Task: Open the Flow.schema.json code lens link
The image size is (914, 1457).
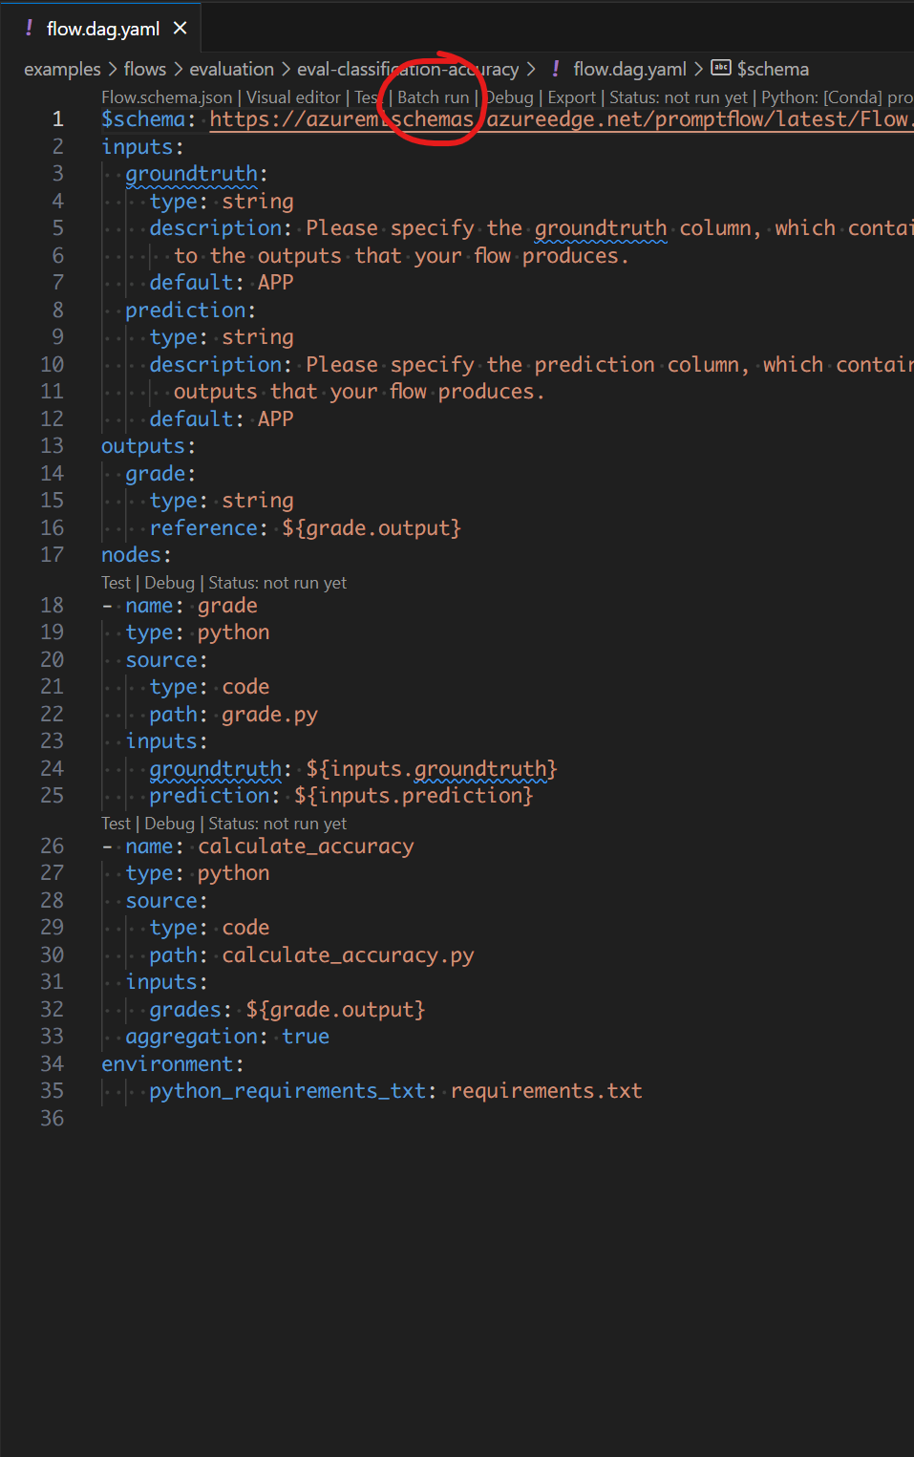Action: pyautogui.click(x=166, y=97)
